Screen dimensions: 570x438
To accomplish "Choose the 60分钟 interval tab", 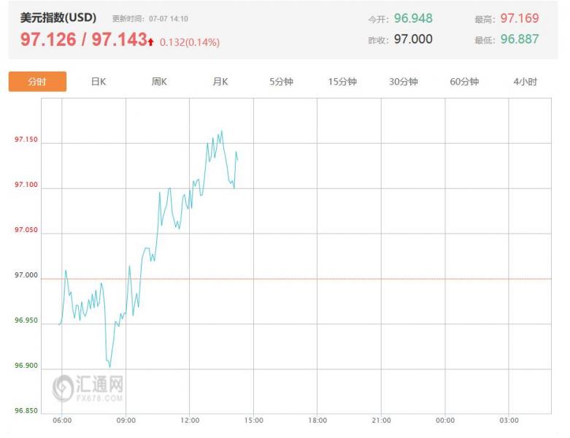I will point(464,82).
